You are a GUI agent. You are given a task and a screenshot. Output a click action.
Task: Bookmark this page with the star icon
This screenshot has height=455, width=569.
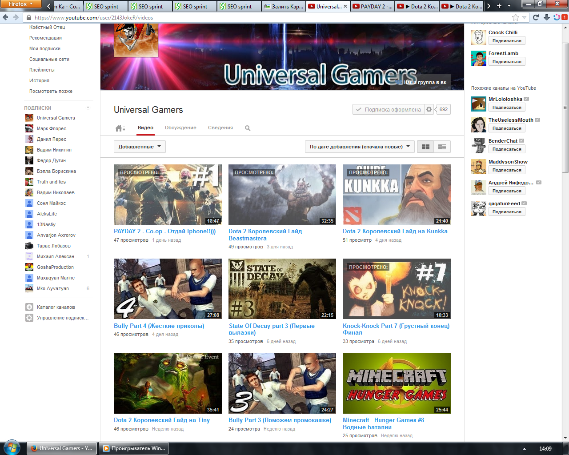tap(516, 17)
